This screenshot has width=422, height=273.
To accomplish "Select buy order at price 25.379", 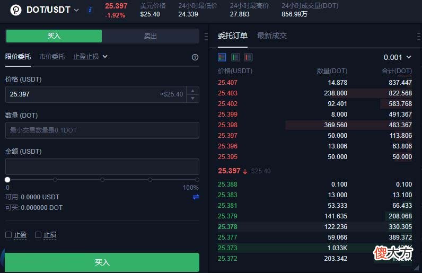I will 314,216.
